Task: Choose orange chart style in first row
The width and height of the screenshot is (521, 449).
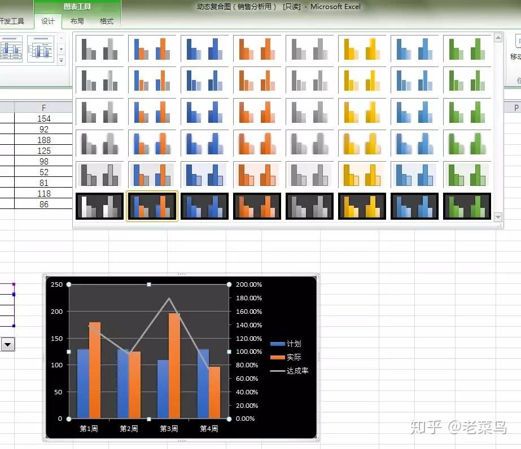Action: tap(257, 49)
